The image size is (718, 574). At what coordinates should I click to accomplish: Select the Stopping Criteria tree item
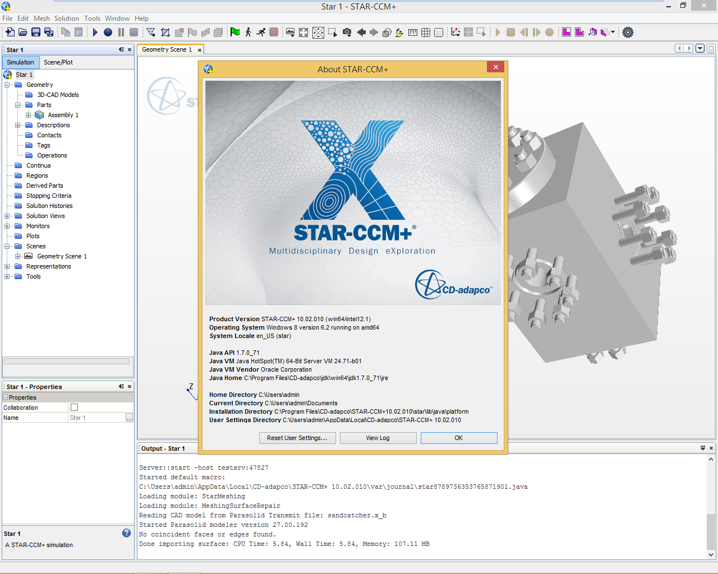(x=49, y=196)
